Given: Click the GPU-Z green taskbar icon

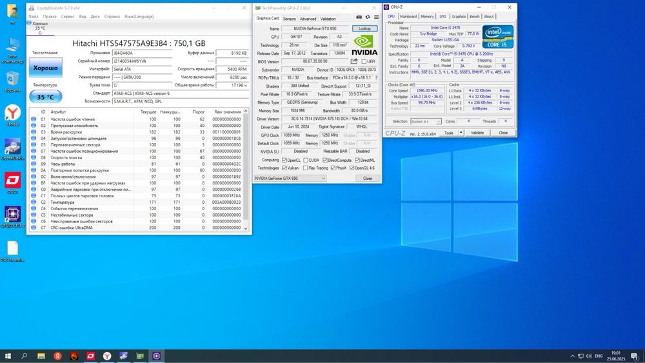Looking at the screenshot, I should click(140, 356).
